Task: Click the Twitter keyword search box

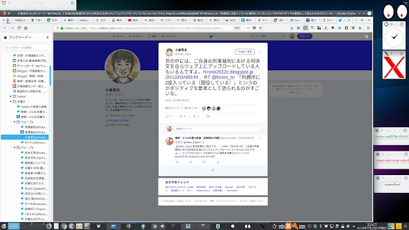Action: point(267,36)
